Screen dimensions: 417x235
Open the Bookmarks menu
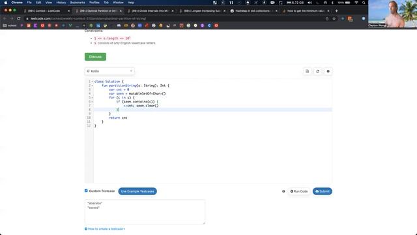[78, 3]
